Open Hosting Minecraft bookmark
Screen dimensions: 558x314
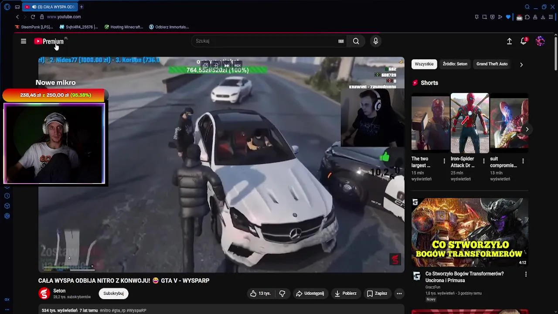point(124,27)
